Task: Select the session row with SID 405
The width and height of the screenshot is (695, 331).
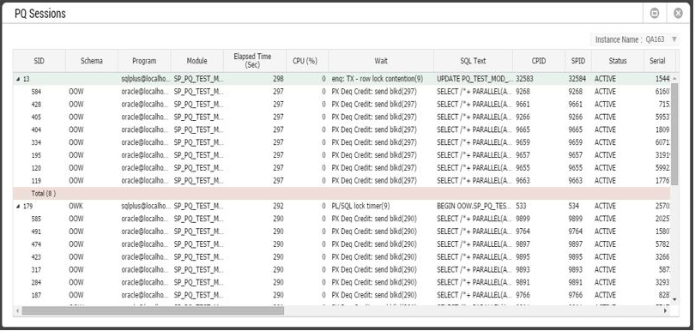Action: [x=341, y=117]
